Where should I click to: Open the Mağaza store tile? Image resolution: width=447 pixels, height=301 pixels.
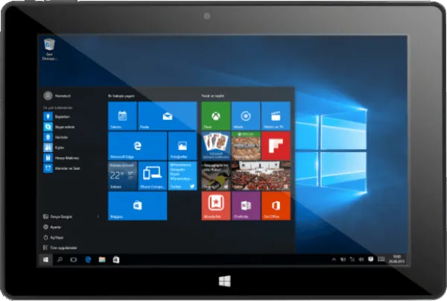pos(137,206)
